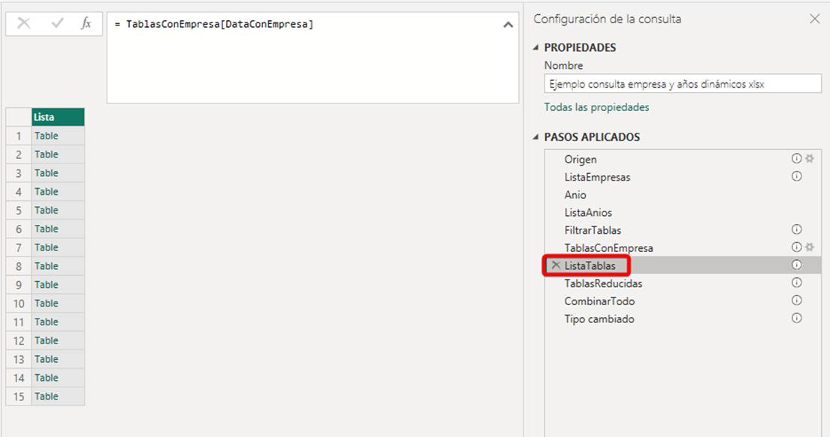This screenshot has height=437, width=830.
Task: Click info icon next to ListaEmpresas step
Action: (x=797, y=177)
